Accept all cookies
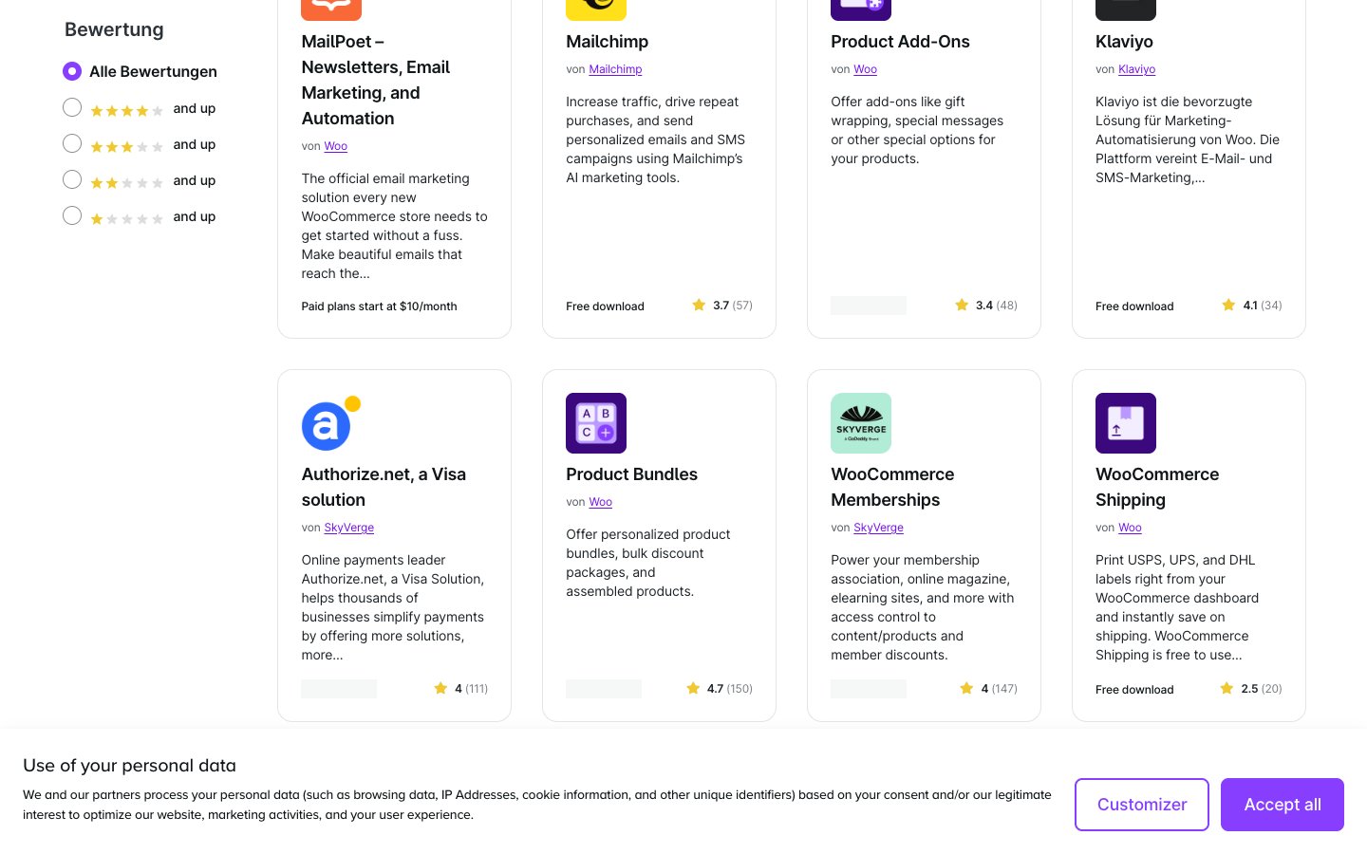The height and width of the screenshot is (854, 1367). (x=1282, y=805)
